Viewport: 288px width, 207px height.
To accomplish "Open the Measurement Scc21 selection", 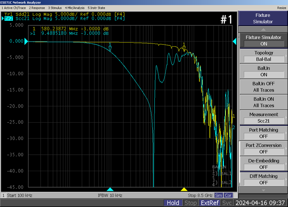I will pos(264,118).
